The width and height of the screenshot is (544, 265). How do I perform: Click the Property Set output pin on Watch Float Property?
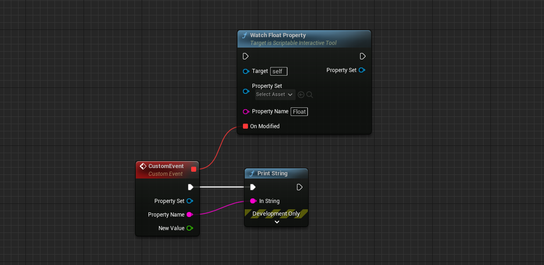[362, 70]
